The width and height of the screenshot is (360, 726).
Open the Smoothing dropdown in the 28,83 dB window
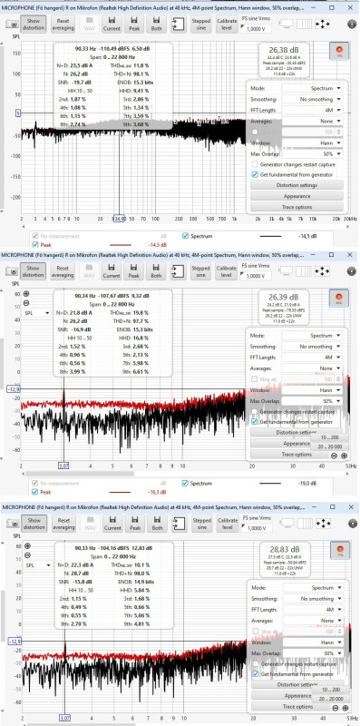point(313,599)
